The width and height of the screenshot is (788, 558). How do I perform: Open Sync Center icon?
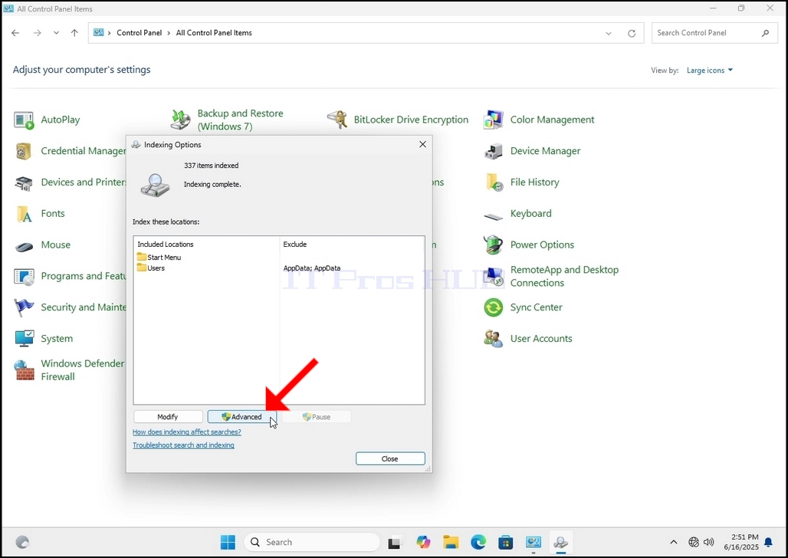(494, 307)
